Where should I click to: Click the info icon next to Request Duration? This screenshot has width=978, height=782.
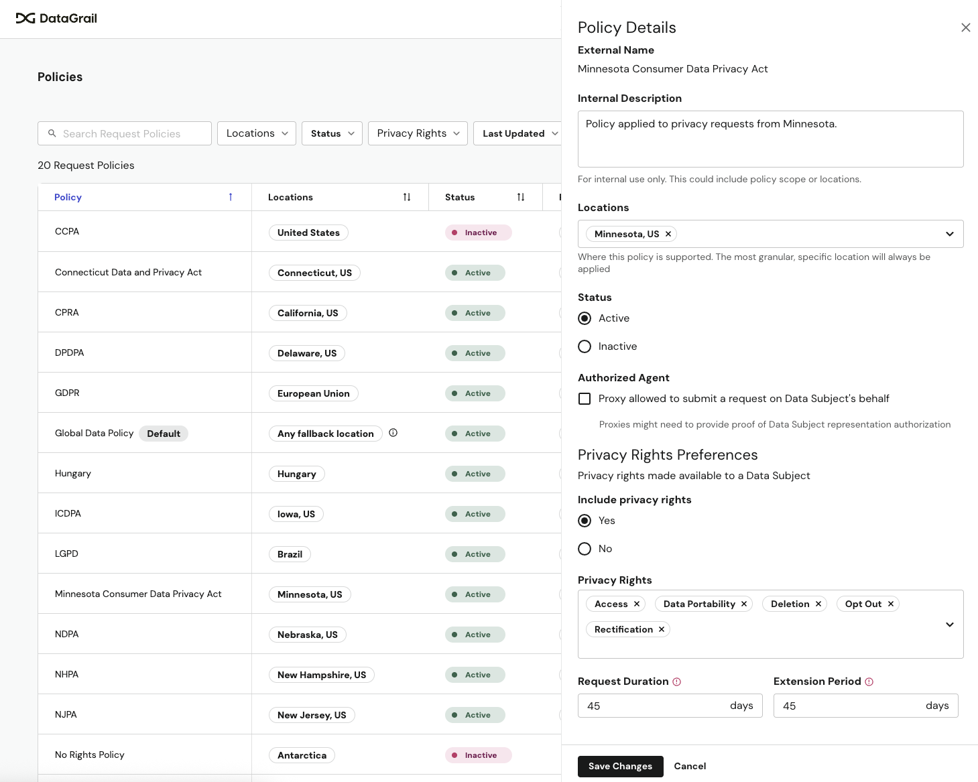(677, 681)
